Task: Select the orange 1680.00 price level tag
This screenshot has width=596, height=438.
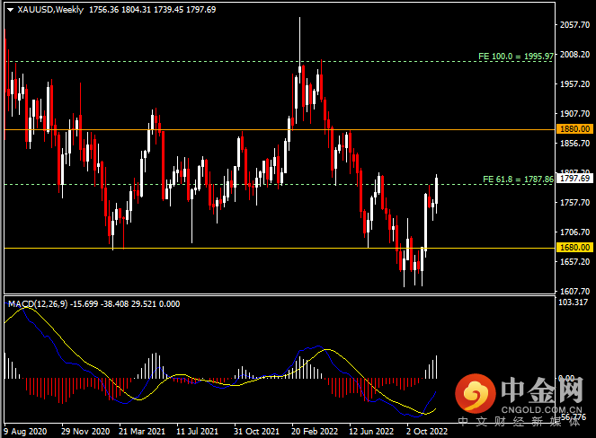Action: tap(572, 247)
